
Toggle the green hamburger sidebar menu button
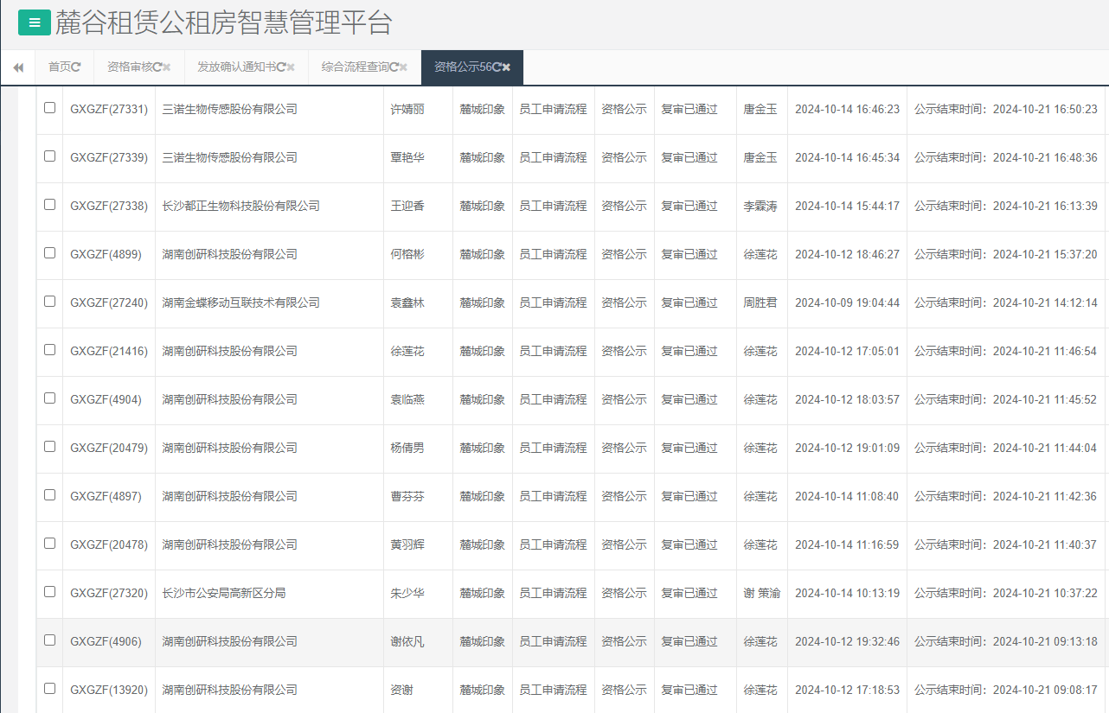(34, 23)
